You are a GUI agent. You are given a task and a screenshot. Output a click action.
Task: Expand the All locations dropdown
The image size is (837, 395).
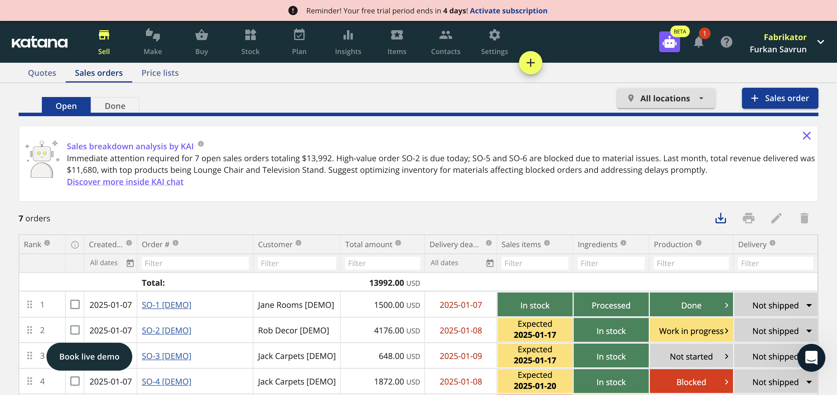666,98
